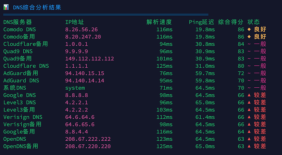Select IP address 94.140.15.15
282x155 pixels.
pyautogui.click(x=85, y=73)
